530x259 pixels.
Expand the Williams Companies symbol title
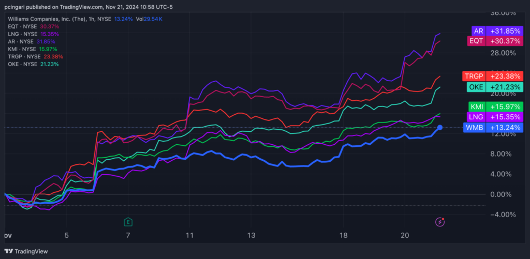[x=44, y=19]
